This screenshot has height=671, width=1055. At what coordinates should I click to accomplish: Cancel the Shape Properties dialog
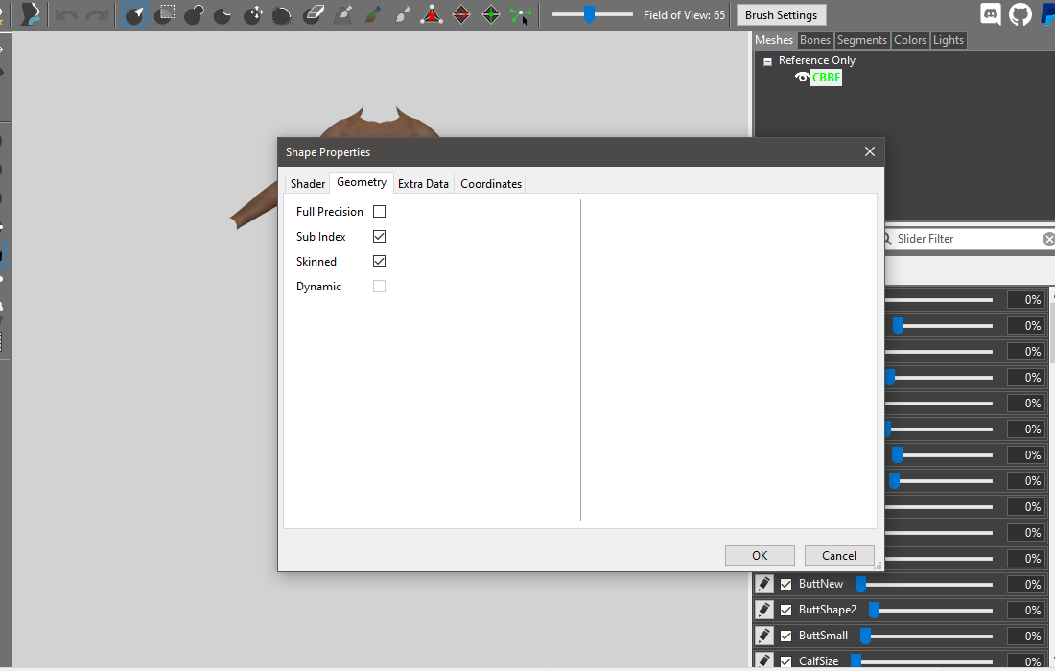(x=839, y=555)
